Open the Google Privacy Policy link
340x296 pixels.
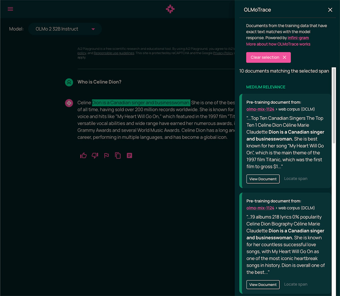tap(223, 53)
